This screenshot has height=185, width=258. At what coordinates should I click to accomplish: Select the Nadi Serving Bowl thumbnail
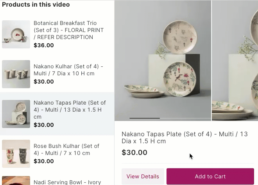[x=16, y=181]
